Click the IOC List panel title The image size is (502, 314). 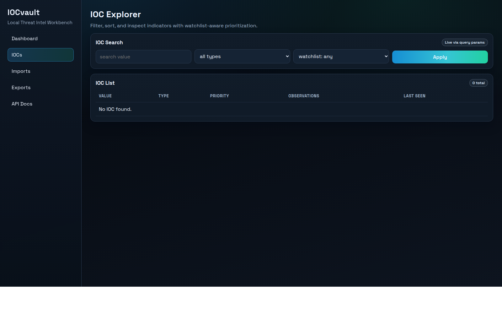105,83
